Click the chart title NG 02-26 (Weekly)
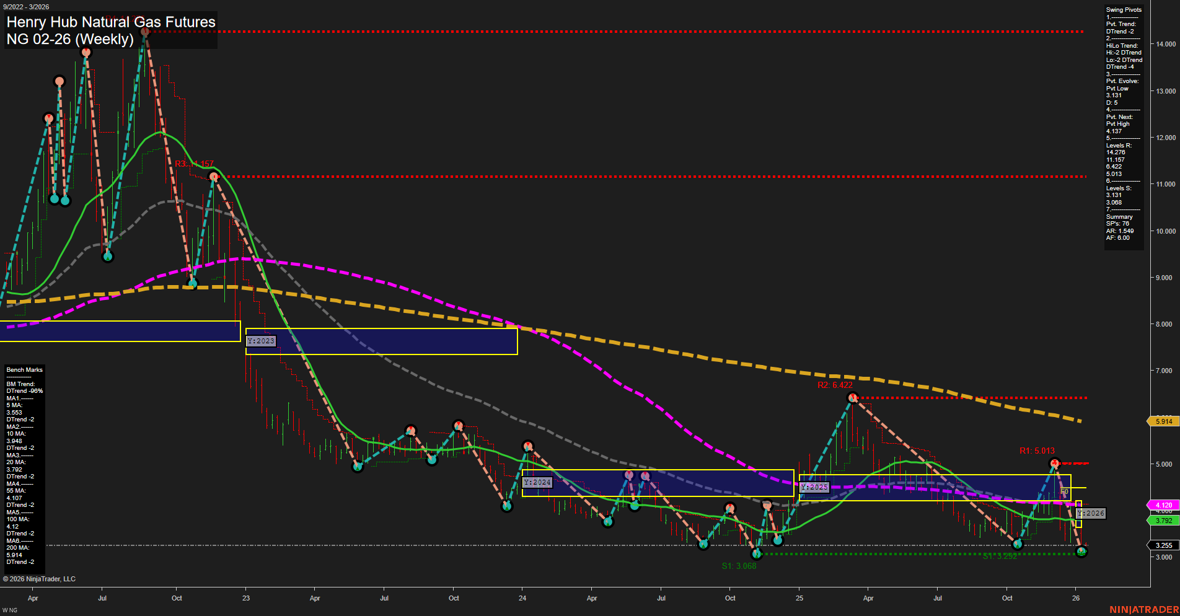1180x616 pixels. pyautogui.click(x=70, y=39)
